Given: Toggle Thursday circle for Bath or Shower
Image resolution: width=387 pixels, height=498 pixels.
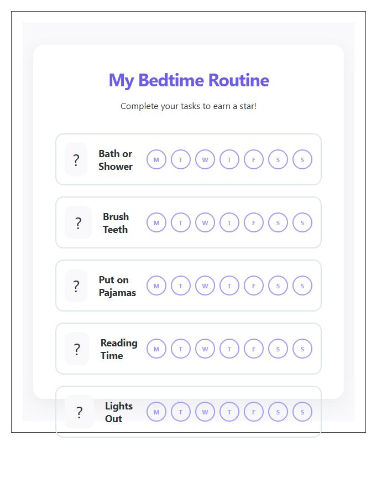Looking at the screenshot, I should click(x=229, y=159).
